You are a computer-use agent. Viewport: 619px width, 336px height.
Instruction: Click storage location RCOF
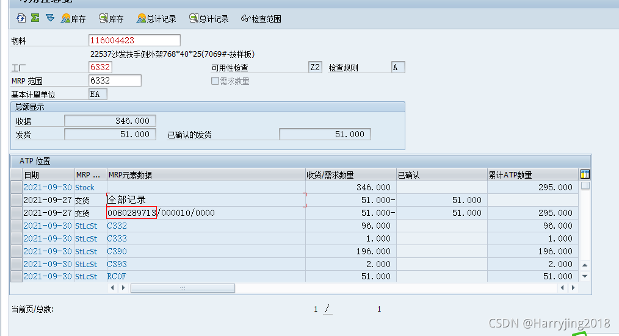tap(117, 276)
